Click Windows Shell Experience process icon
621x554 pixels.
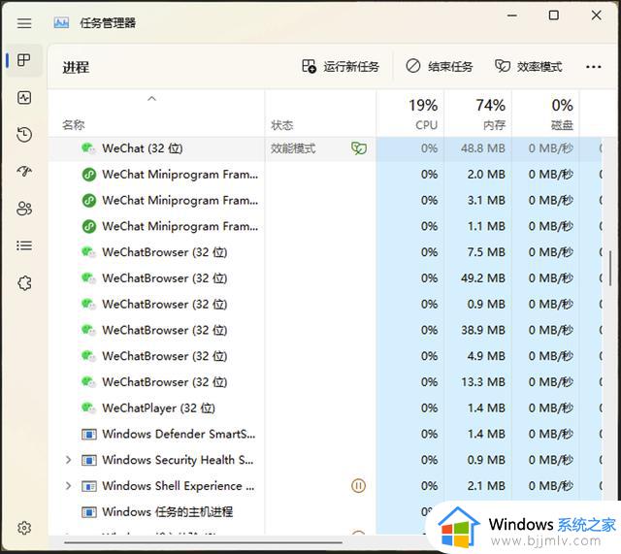[88, 486]
